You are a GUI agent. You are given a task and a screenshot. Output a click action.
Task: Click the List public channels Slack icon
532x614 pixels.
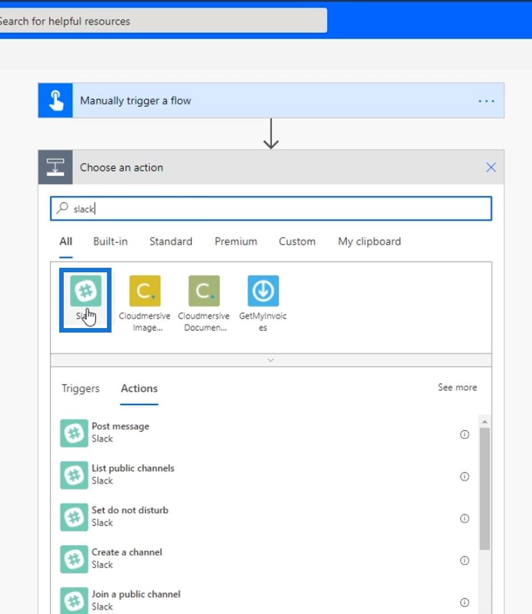pos(74,475)
